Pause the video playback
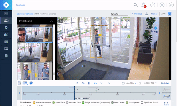 [x=89, y=83]
